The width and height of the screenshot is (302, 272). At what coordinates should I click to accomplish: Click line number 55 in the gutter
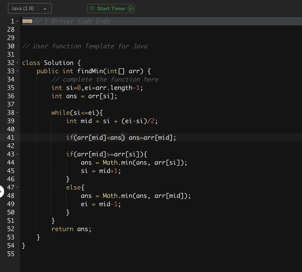coord(11,254)
